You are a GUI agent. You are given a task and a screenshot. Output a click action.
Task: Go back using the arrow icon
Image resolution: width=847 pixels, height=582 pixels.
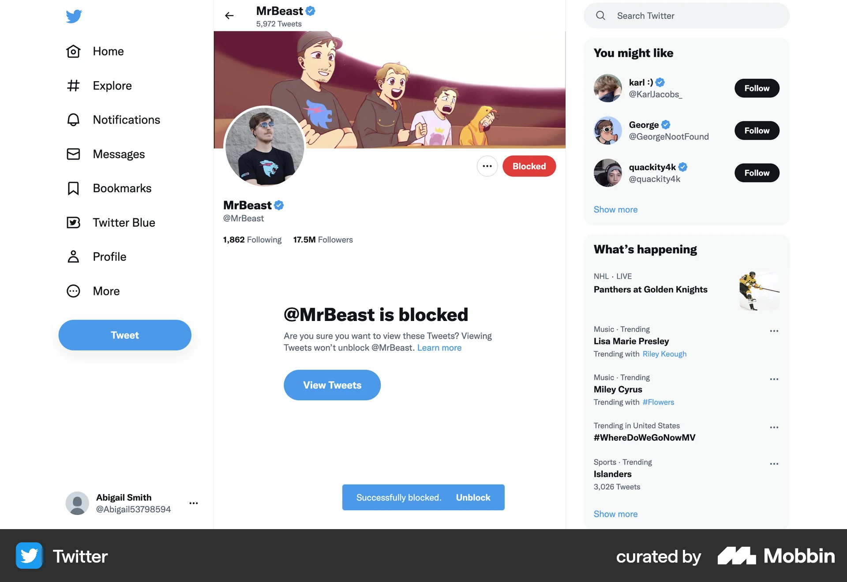229,16
